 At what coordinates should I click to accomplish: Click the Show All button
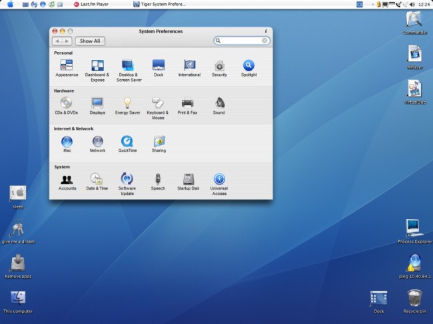click(90, 41)
